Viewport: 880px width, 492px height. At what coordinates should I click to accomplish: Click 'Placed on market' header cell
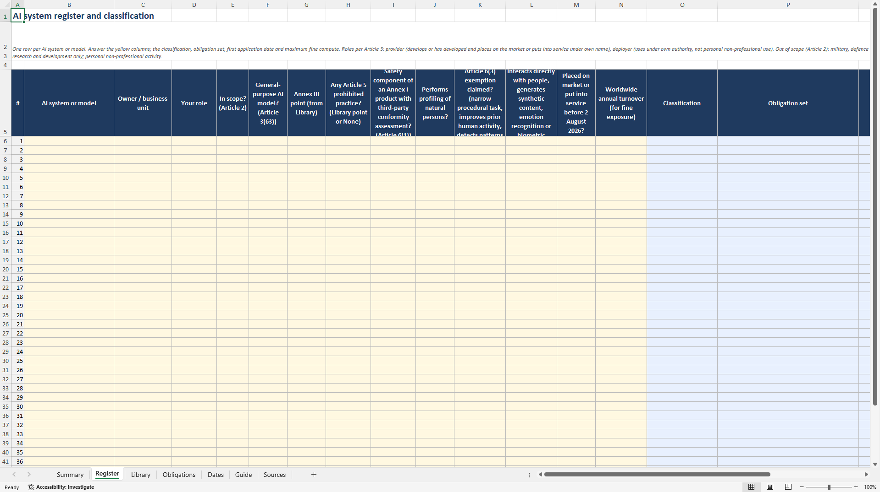576,103
